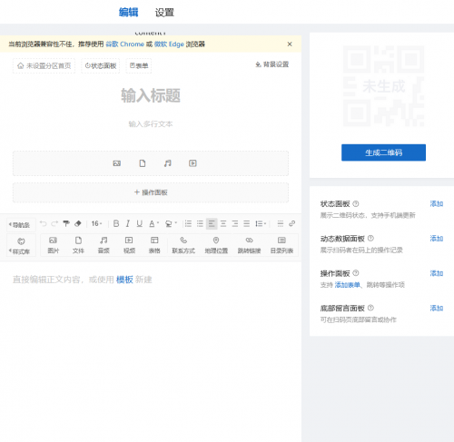This screenshot has height=442, width=454.
Task: Click the + 操作面板 add box
Action: (x=151, y=192)
